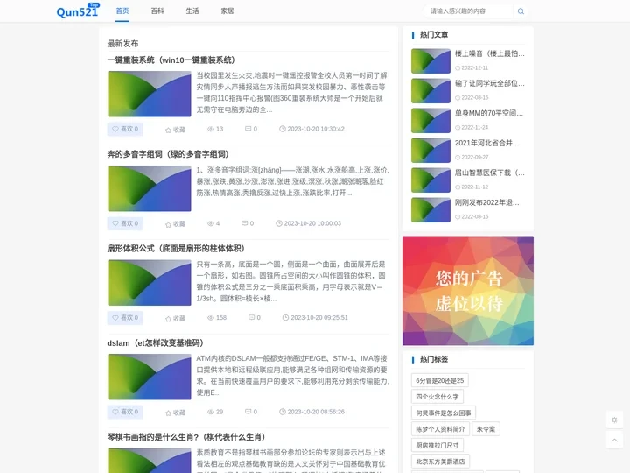The image size is (630, 473).
Task: Open the 百科 navigation tab
Action: coord(157,11)
